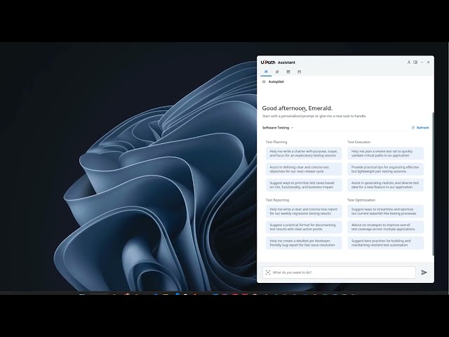Click the Assistant panel vertical scrollbar
The width and height of the screenshot is (449, 337).
point(433,183)
